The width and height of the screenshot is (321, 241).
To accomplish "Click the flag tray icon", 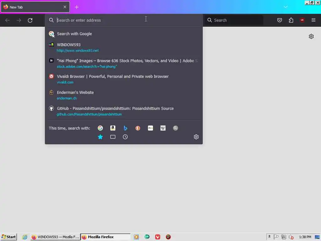I will [x=276, y=237].
